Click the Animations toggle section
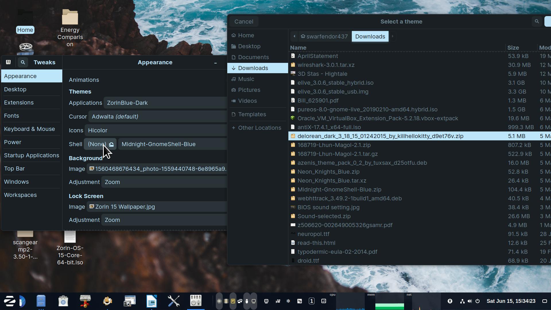 click(x=84, y=80)
